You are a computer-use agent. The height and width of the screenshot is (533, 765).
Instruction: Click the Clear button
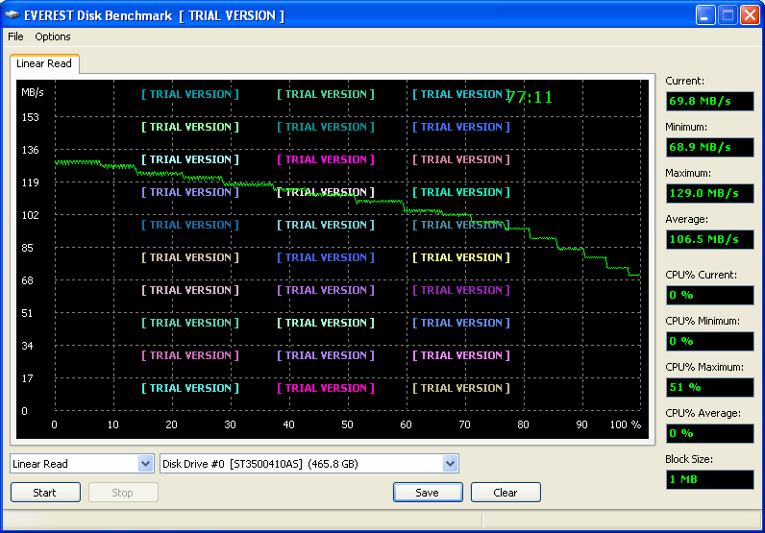tap(506, 493)
